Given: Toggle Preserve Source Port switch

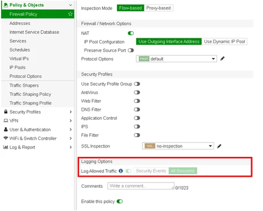Looking at the screenshot, I should coord(131,51).
